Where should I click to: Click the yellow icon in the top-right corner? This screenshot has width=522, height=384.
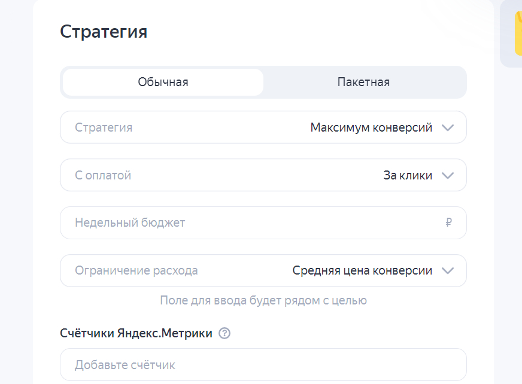(518, 33)
